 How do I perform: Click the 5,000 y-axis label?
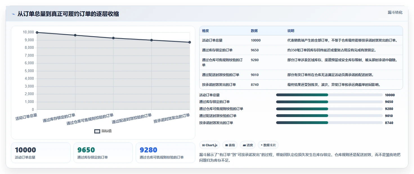[x=29, y=71]
